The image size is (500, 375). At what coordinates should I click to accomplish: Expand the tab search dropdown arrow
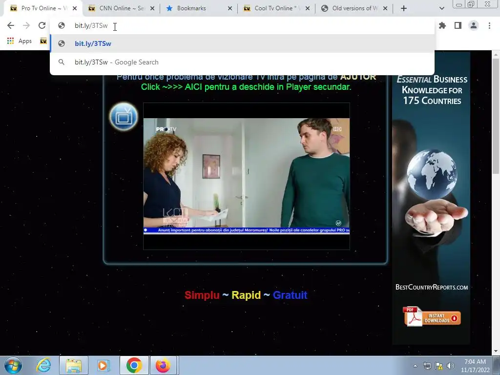(441, 8)
